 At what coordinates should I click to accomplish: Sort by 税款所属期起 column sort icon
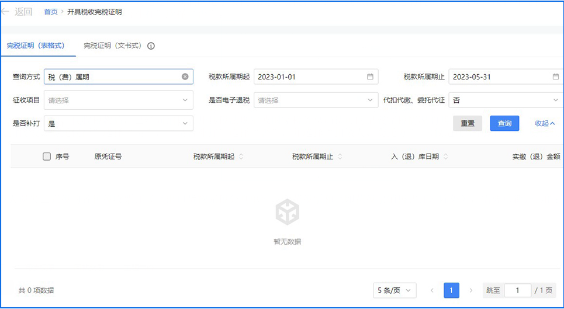click(241, 157)
